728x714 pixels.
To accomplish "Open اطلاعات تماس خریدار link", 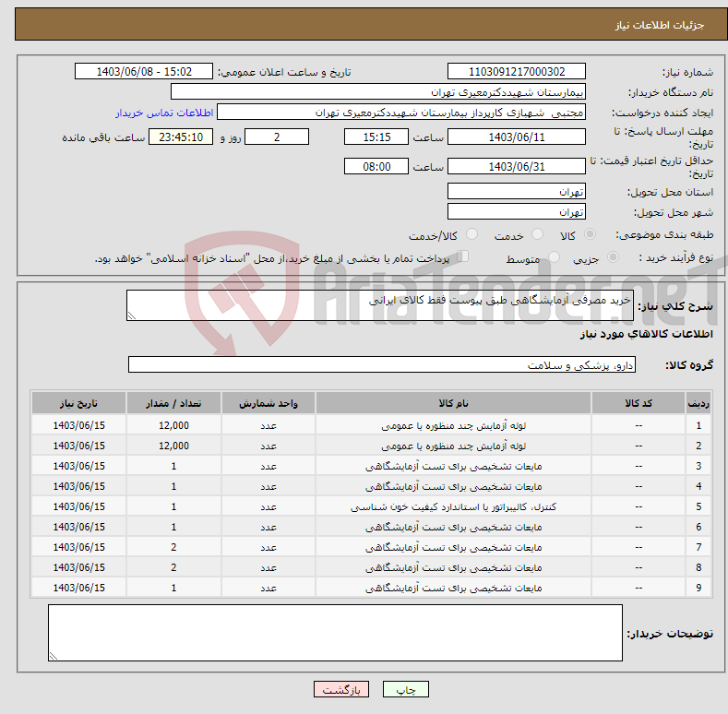I will [164, 113].
